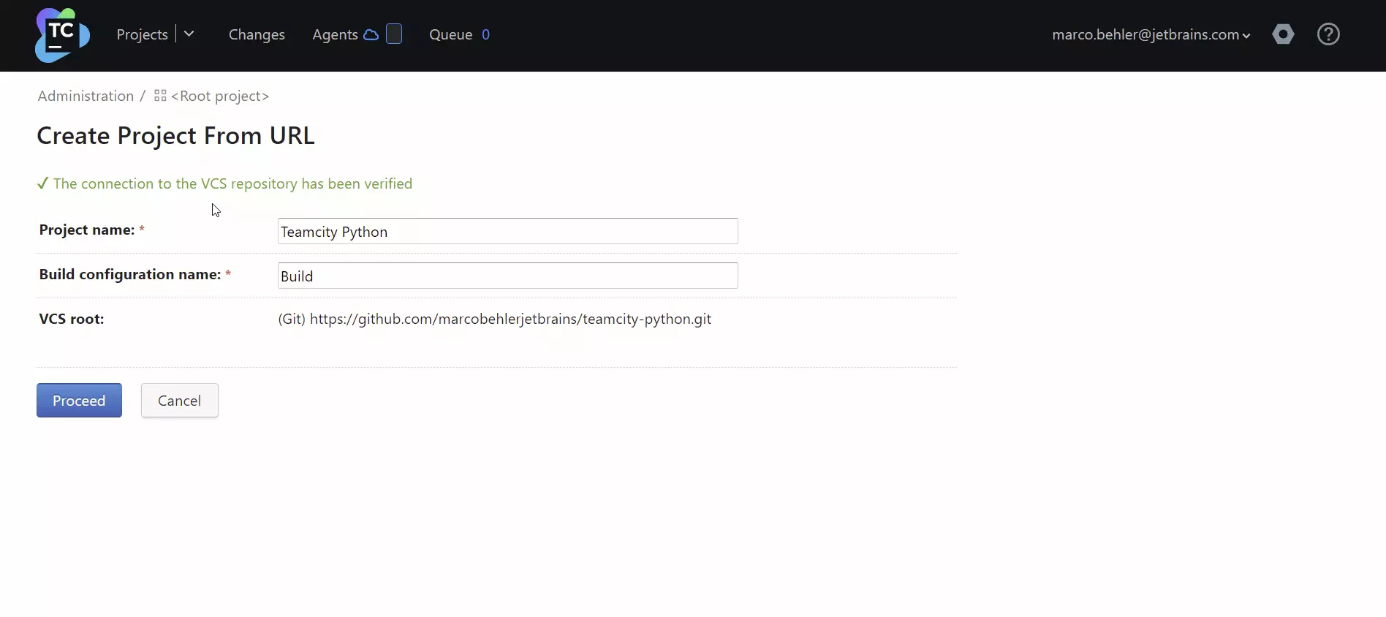Open the Agents page
Viewport: 1386px width, 617px height.
pyautogui.click(x=335, y=34)
